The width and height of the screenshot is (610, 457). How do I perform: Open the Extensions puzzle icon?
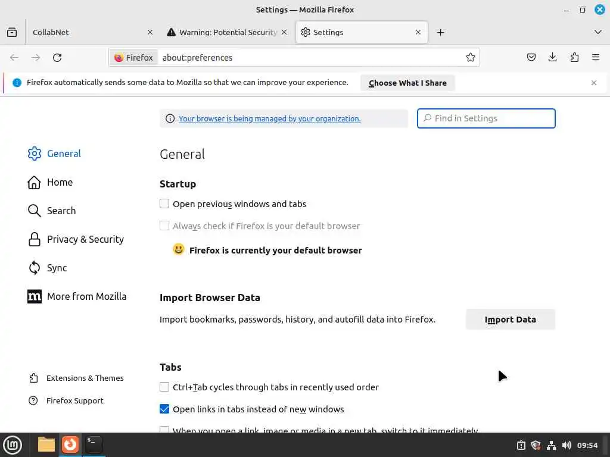[574, 58]
